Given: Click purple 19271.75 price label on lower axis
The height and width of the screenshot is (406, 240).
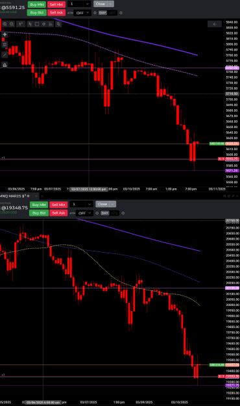Looking at the screenshot, I should pos(232,385).
